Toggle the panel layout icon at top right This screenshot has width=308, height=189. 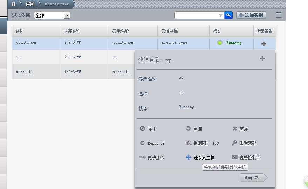279,15
